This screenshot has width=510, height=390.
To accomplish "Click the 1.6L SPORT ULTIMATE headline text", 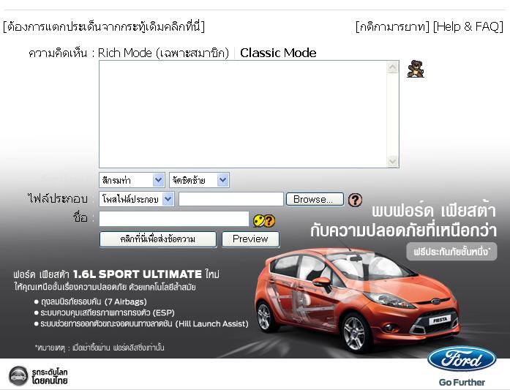I will tap(138, 274).
